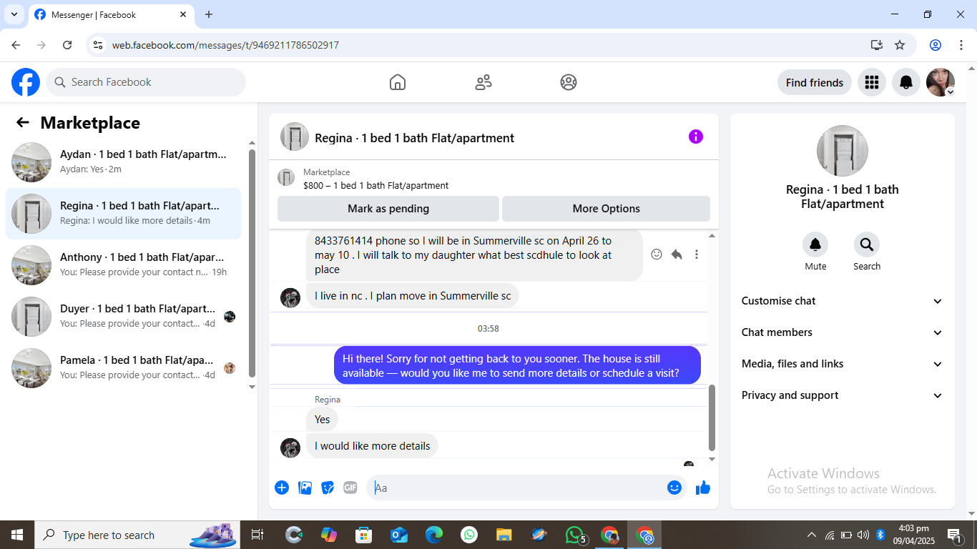The image size is (977, 549).
Task: React to message with emoji icon
Action: pos(657,254)
